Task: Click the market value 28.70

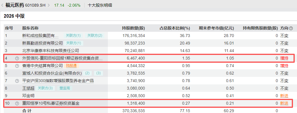Action: point(229,36)
